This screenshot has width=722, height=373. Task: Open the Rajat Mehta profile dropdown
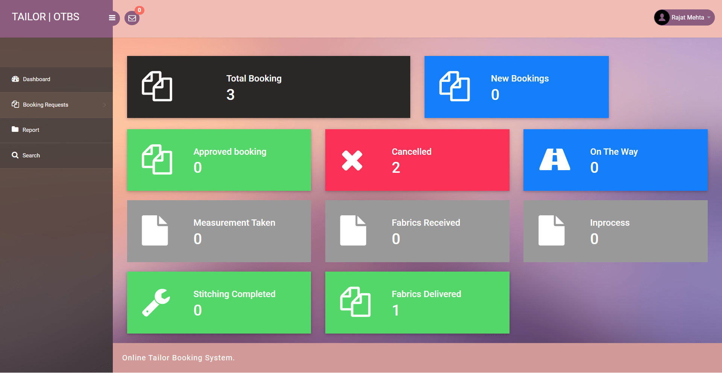(688, 17)
